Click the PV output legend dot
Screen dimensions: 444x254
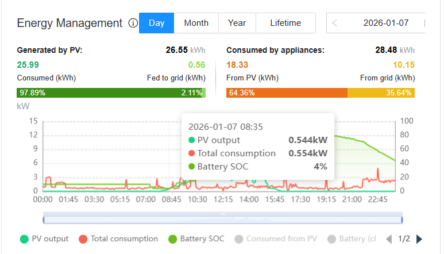24,239
